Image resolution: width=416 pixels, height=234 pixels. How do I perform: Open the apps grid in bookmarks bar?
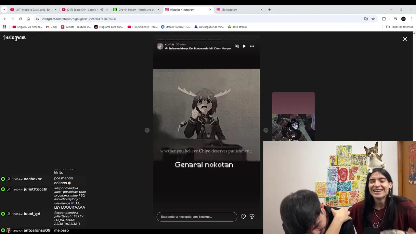coord(4,27)
